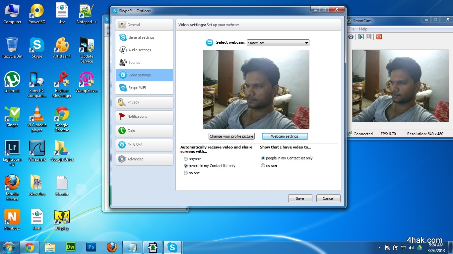Click 'FPS: 6.70' in SmartCam status bar
Screen dimensions: 453x254
pos(388,134)
